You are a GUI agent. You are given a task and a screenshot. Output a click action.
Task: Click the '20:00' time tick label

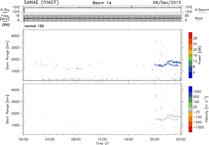click(155, 140)
